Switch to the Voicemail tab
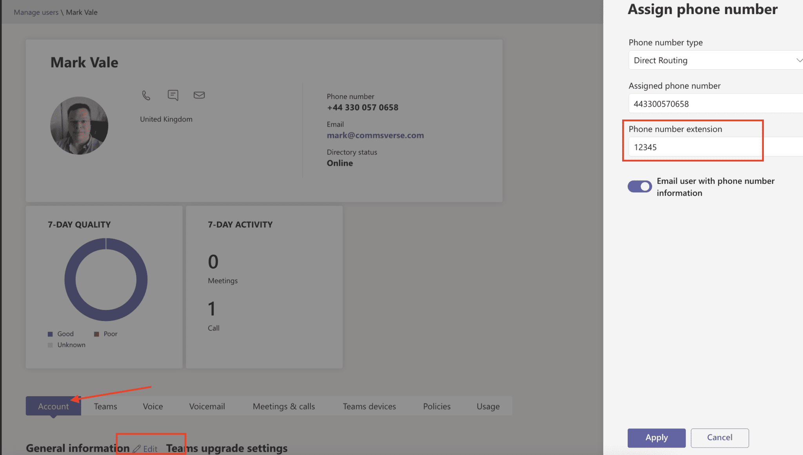This screenshot has width=803, height=455. (207, 406)
